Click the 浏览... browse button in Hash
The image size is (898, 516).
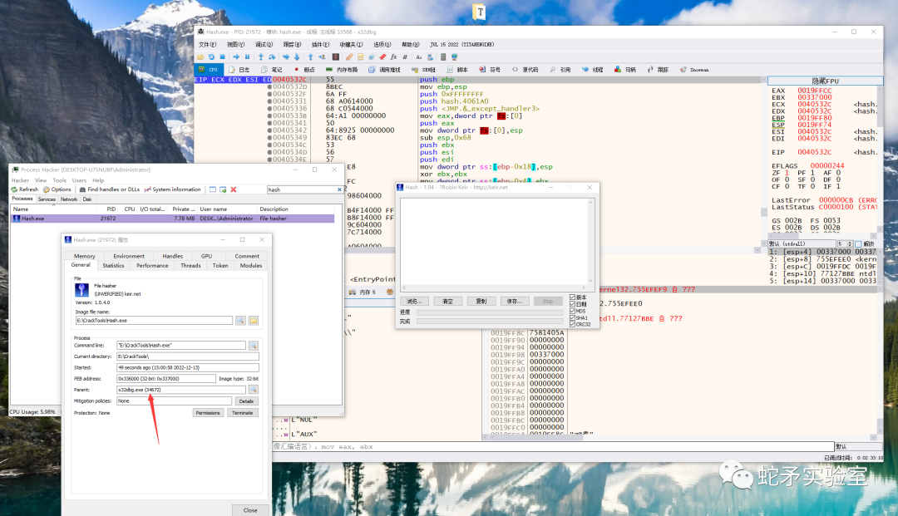[413, 301]
